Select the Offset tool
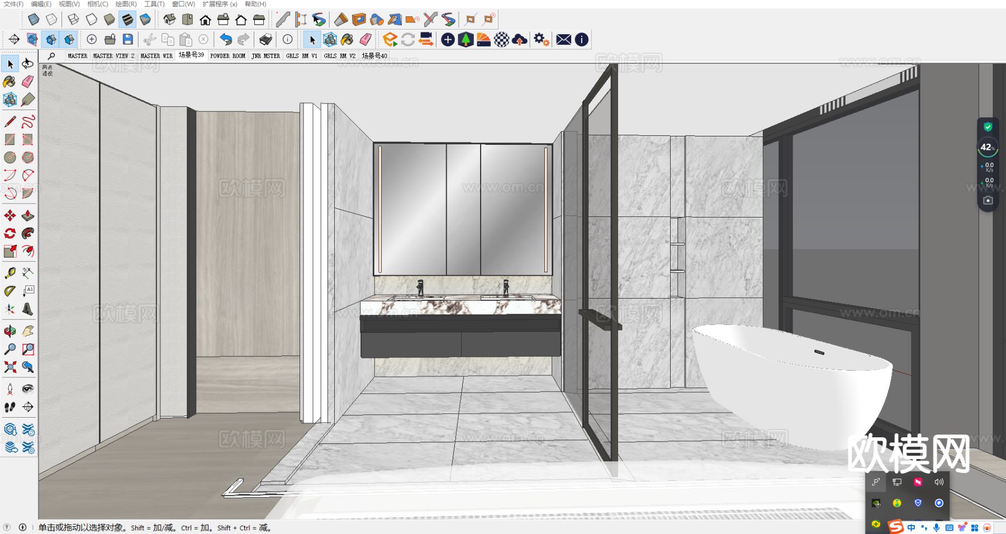Viewport: 1006px width, 534px height. (28, 251)
